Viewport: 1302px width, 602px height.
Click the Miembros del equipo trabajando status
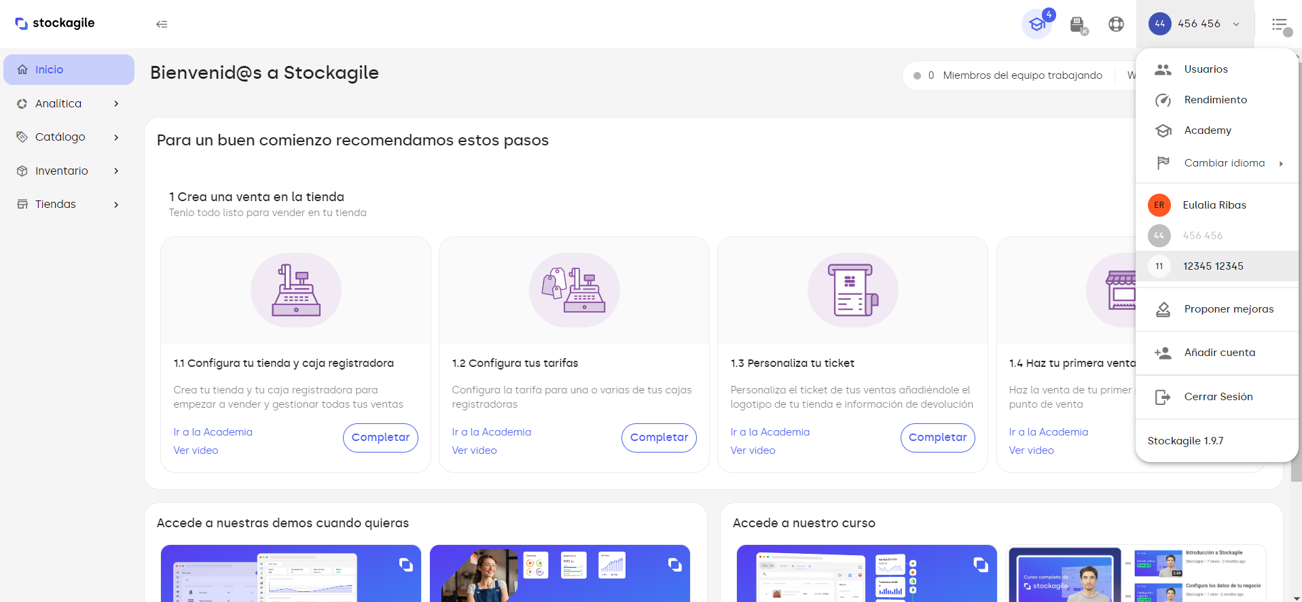[x=1008, y=75]
